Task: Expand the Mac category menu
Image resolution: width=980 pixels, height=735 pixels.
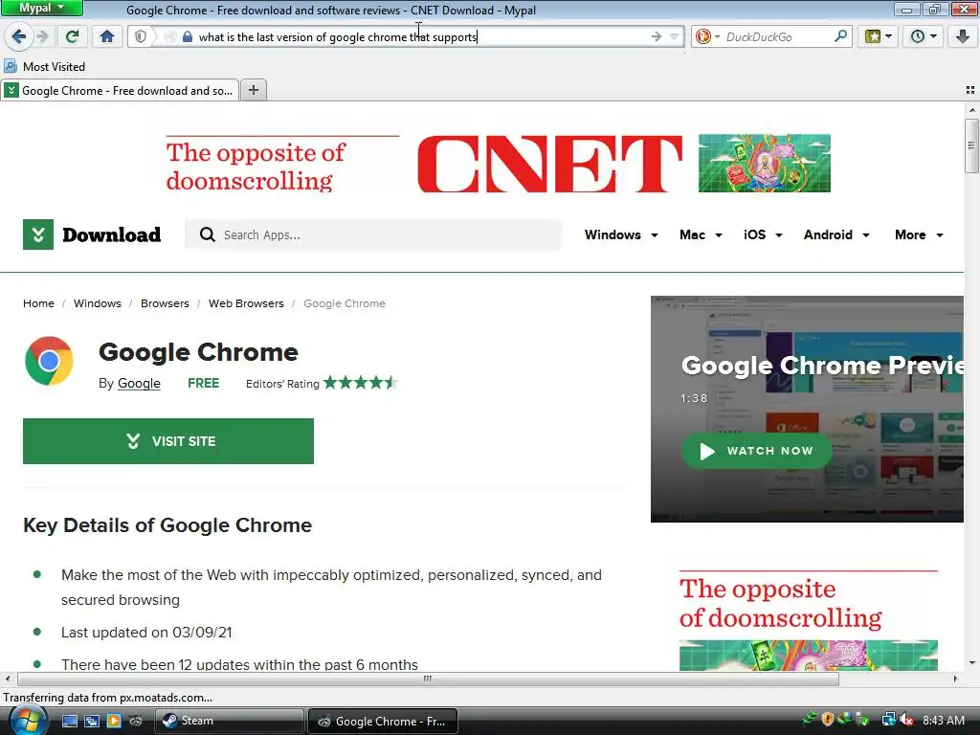Action: pyautogui.click(x=701, y=235)
